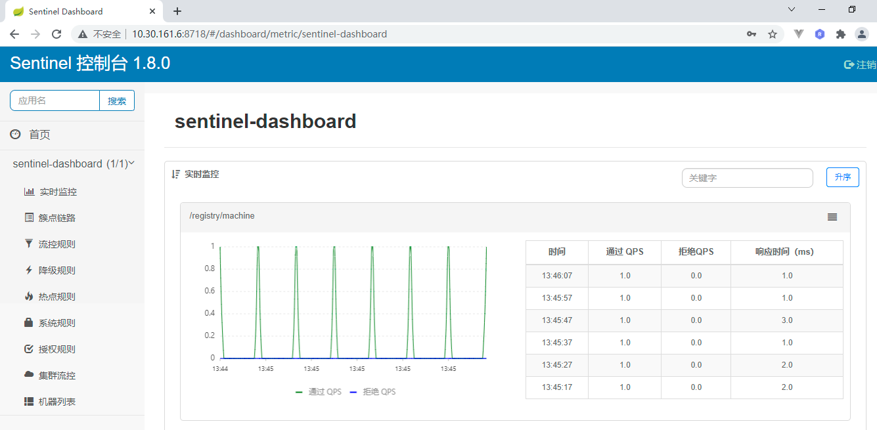Open the hamburger menu on /registry/machine panel

832,217
